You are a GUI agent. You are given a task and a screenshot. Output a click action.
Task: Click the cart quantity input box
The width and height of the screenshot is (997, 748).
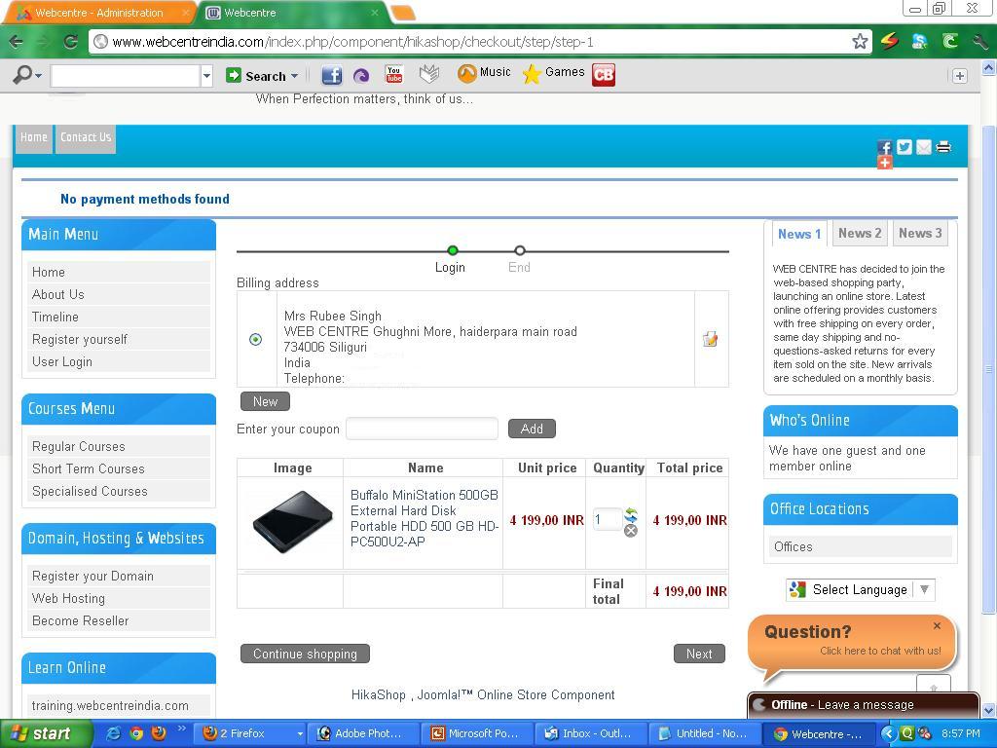coord(608,520)
